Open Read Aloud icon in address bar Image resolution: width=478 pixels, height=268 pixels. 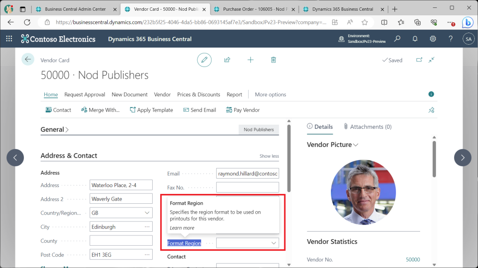350,22
